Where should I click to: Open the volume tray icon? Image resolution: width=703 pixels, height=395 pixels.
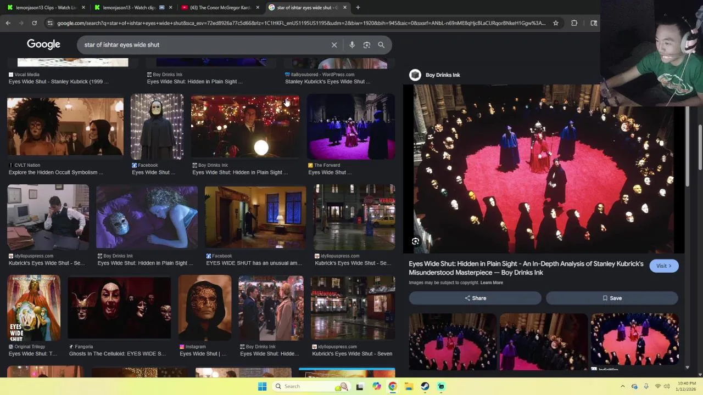pyautogui.click(x=668, y=386)
